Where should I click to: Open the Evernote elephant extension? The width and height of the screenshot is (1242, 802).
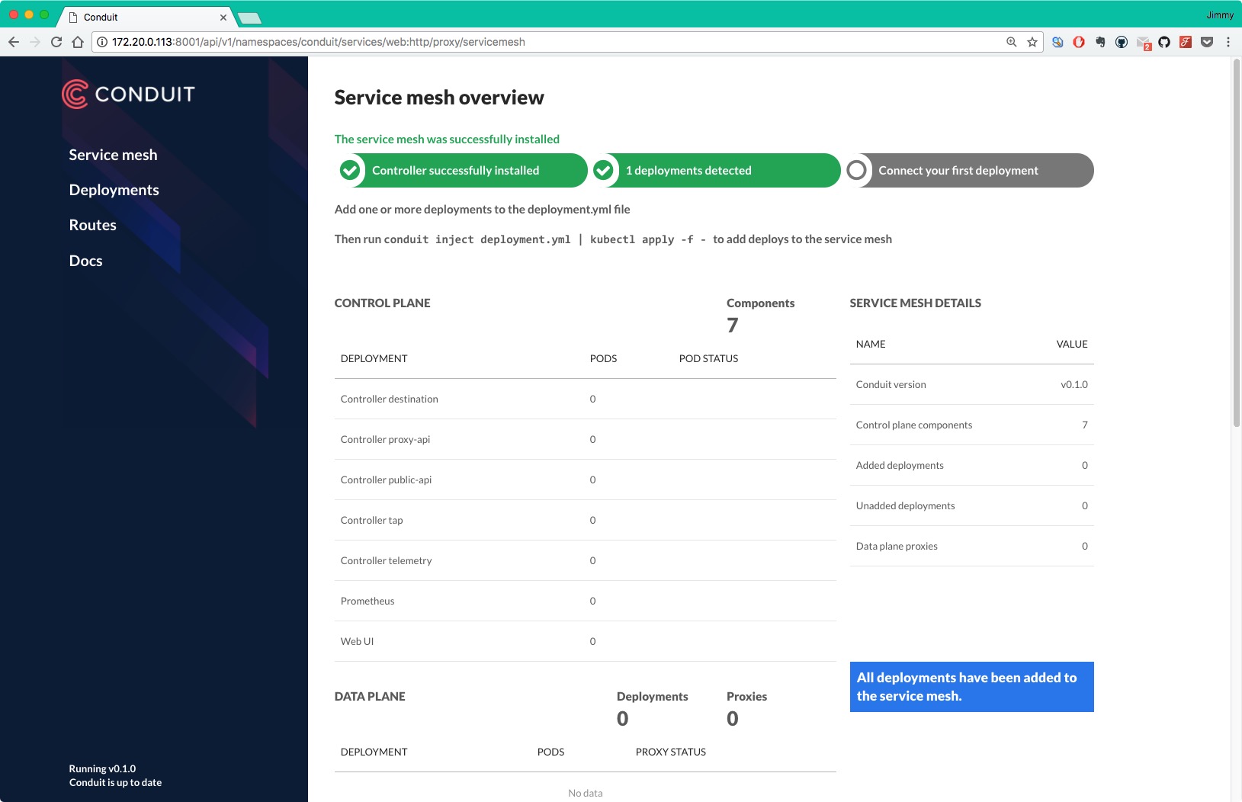pos(1100,42)
